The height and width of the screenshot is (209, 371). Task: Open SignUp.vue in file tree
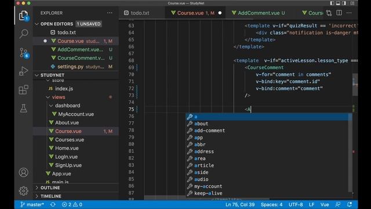pos(76,165)
